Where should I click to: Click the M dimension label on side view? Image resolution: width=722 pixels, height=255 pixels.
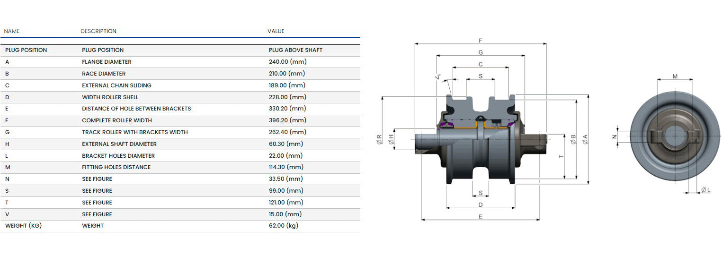[x=675, y=76]
